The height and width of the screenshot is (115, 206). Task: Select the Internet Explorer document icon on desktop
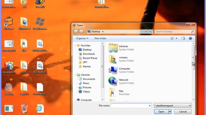click(40, 109)
